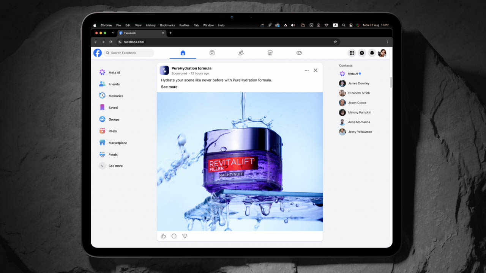This screenshot has width=486, height=273.
Task: Open Saved in the left sidebar
Action: 109,108
